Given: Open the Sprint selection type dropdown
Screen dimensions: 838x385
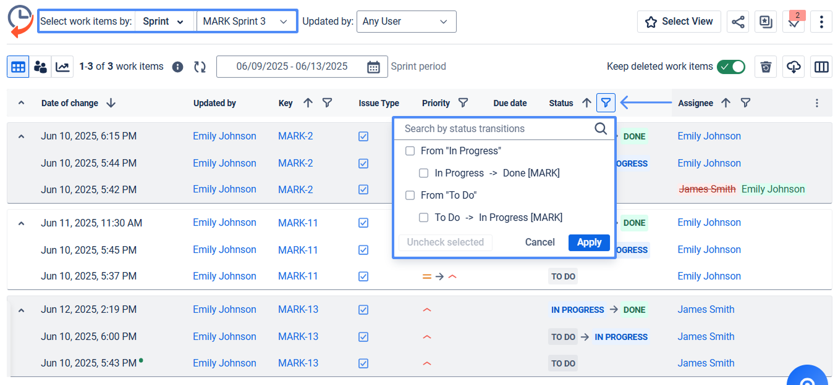Looking at the screenshot, I should tap(164, 21).
